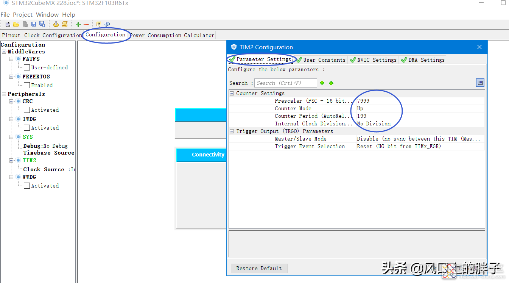
Task: Enable FATFS User-defined checkbox
Action: pos(27,67)
